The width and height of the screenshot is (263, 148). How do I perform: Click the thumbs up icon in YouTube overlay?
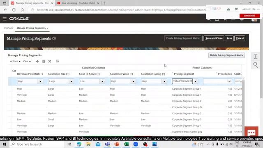[x=228, y=9]
